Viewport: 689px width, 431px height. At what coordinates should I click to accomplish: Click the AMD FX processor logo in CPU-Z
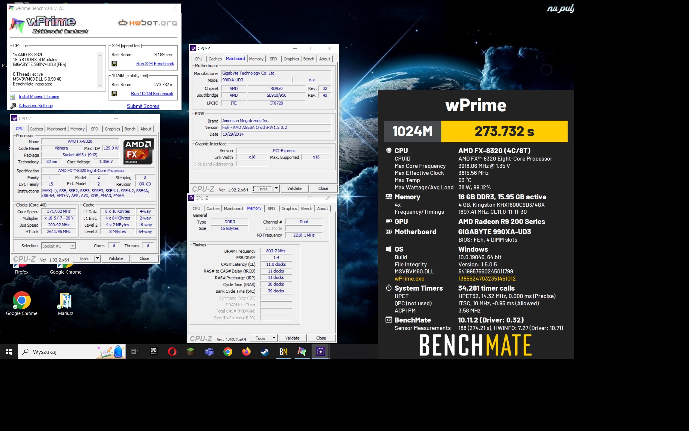pyautogui.click(x=139, y=151)
